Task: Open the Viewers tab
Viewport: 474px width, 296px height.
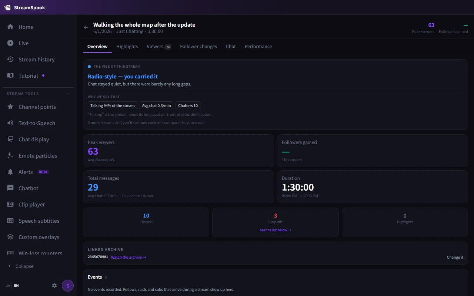Action: point(158,46)
